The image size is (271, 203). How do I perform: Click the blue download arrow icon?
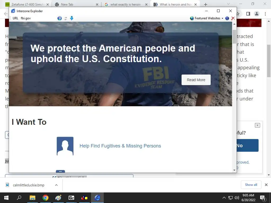71,18
